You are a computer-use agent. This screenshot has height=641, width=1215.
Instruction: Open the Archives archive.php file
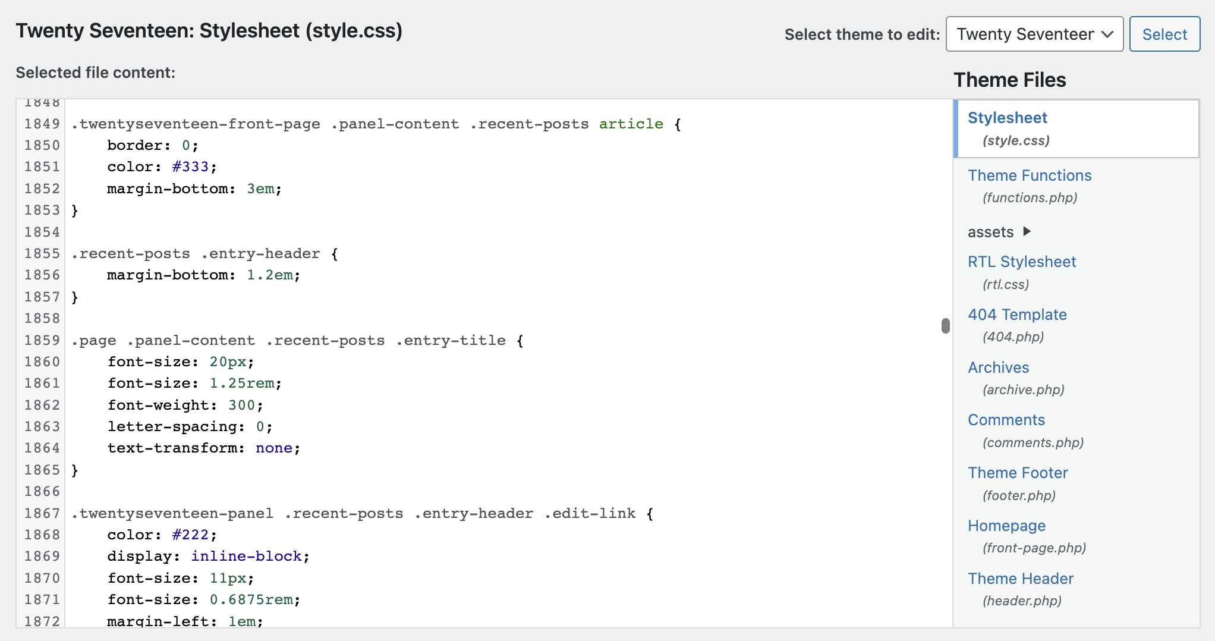pyautogui.click(x=998, y=368)
